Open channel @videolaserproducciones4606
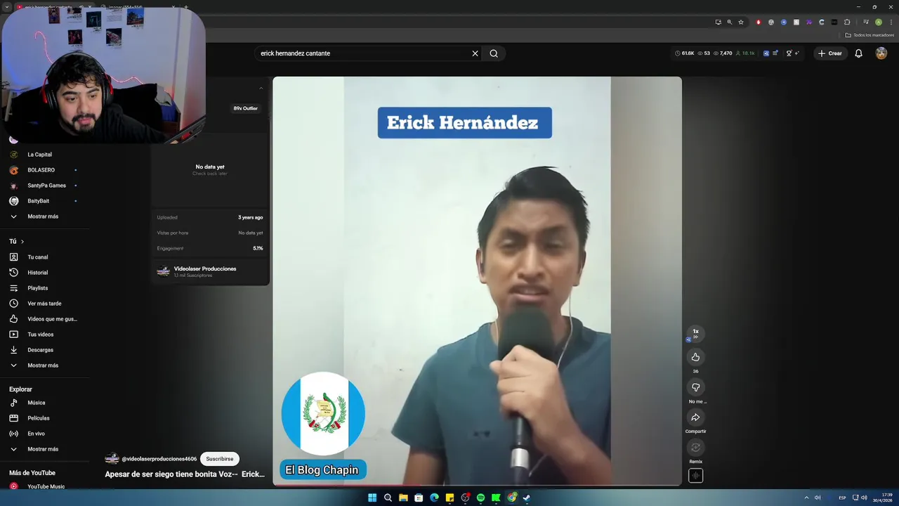Image resolution: width=899 pixels, height=506 pixels. click(x=159, y=459)
